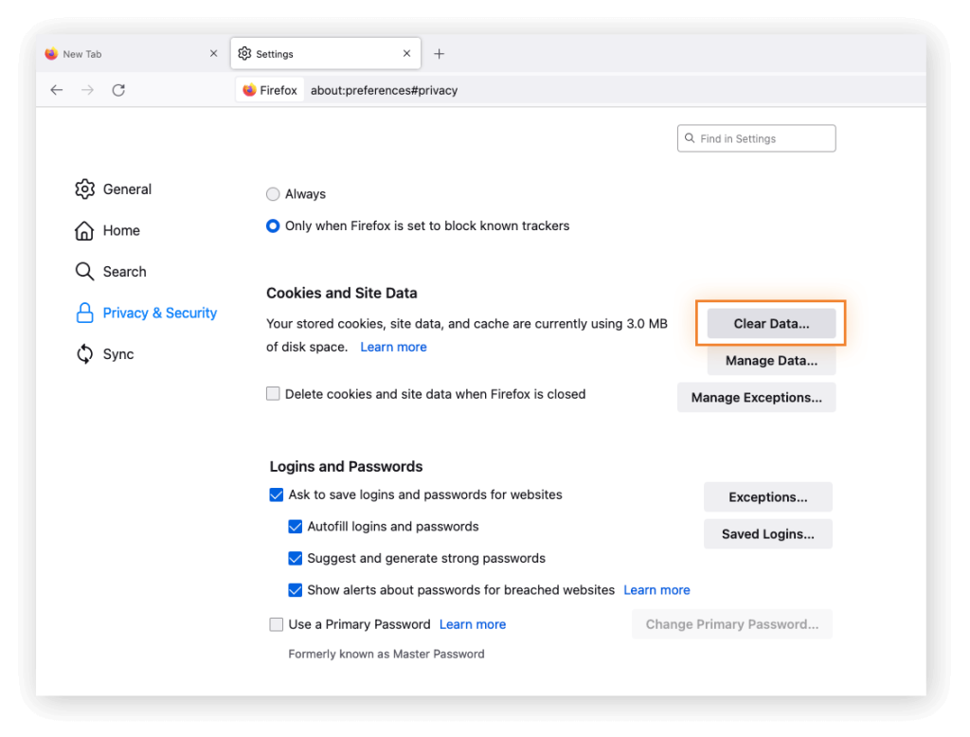Open the General settings category

(127, 189)
